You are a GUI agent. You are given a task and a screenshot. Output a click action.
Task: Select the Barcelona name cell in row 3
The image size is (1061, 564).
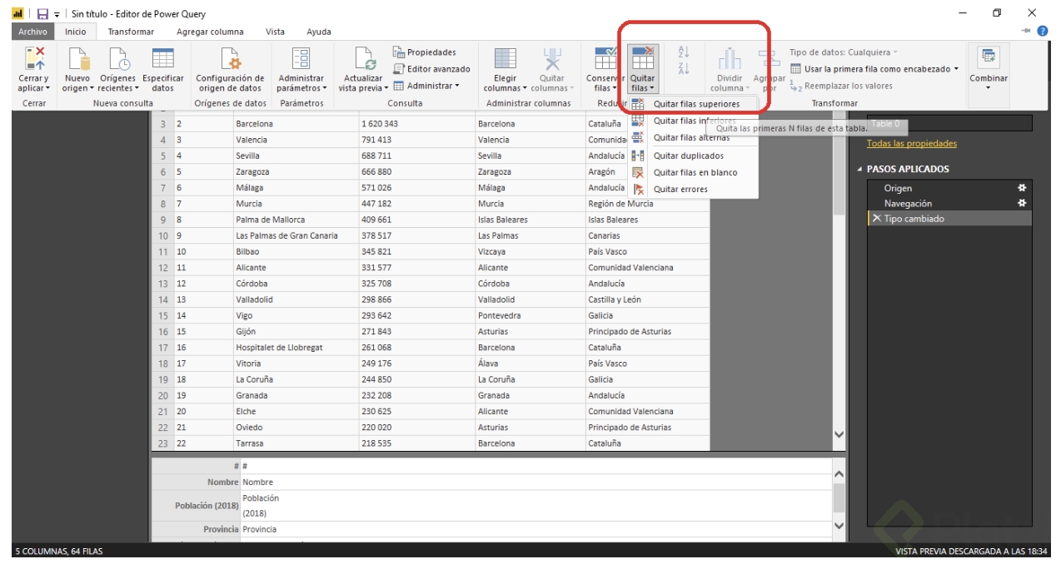coord(296,124)
